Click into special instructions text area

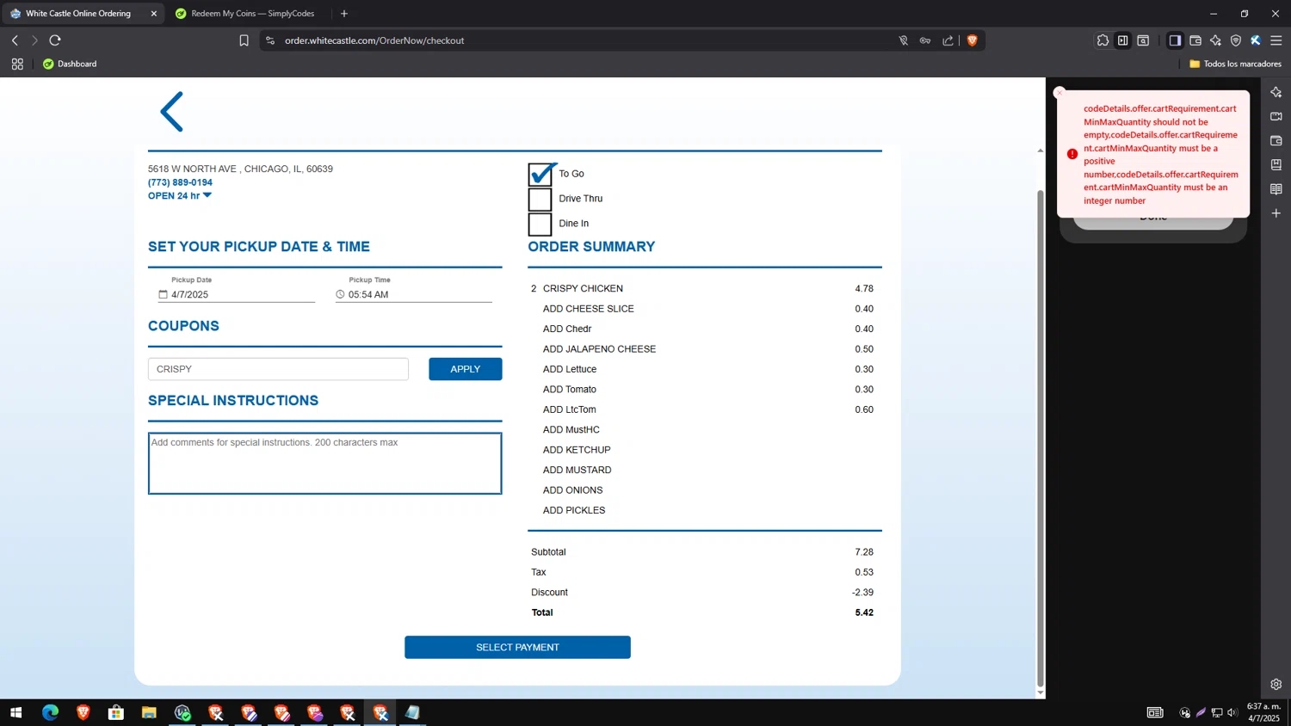click(x=324, y=464)
